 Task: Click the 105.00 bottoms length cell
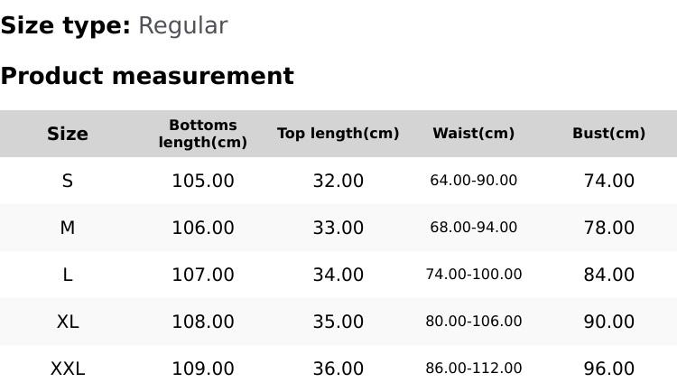coord(203,181)
